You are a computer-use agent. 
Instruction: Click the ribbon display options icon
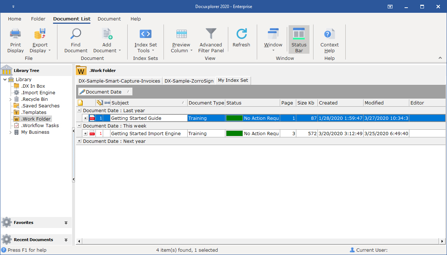(x=390, y=7)
